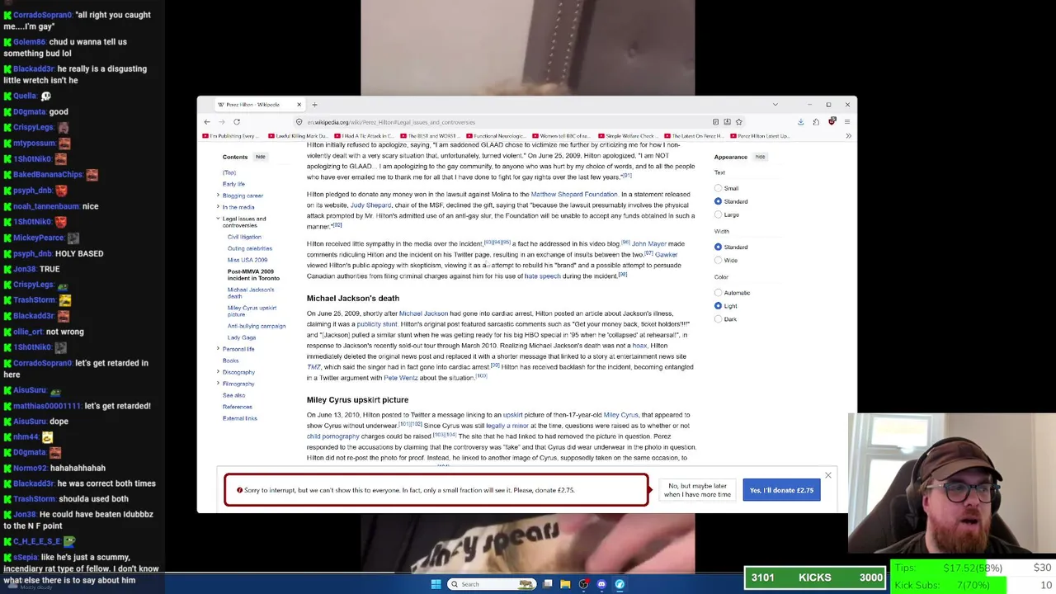Go to External links in contents

(x=239, y=418)
